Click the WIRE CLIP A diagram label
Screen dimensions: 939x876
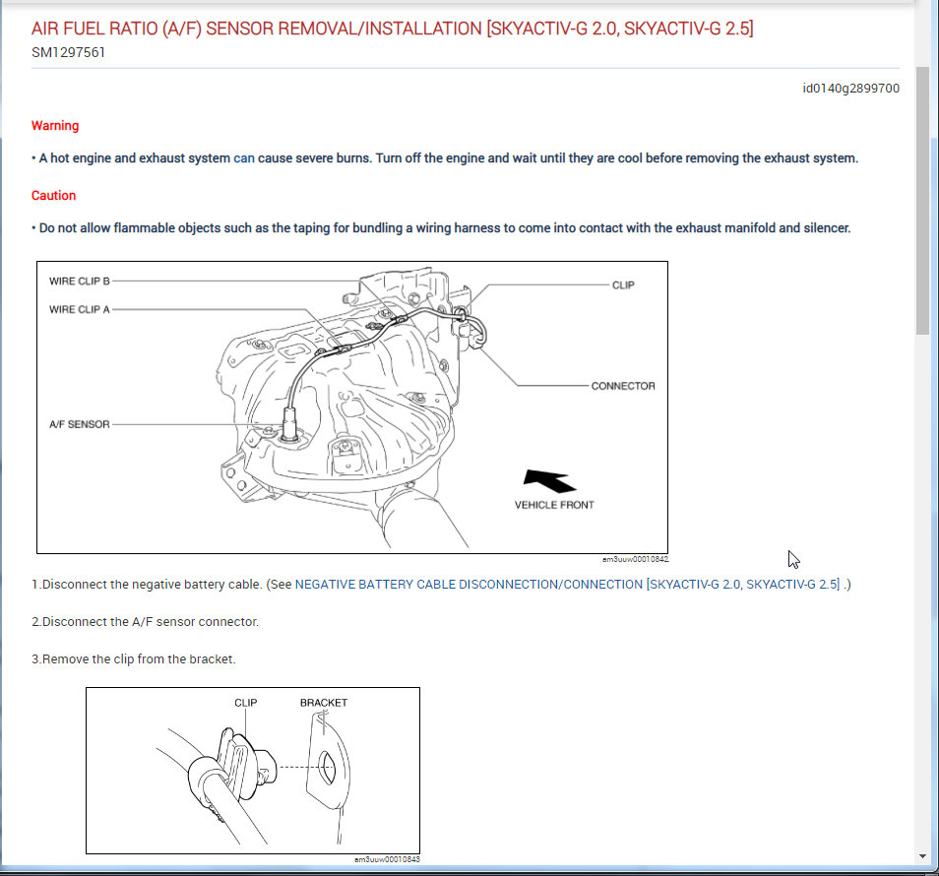[80, 310]
